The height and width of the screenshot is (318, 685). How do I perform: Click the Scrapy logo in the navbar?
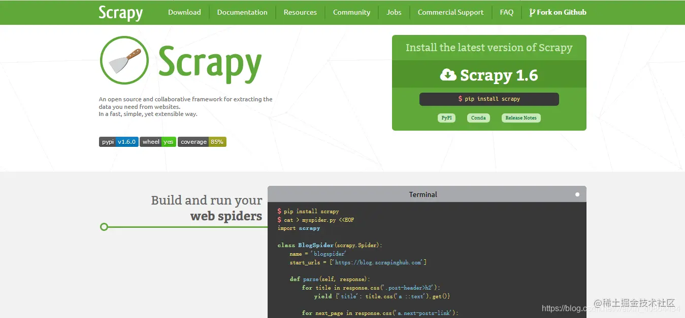[121, 13]
